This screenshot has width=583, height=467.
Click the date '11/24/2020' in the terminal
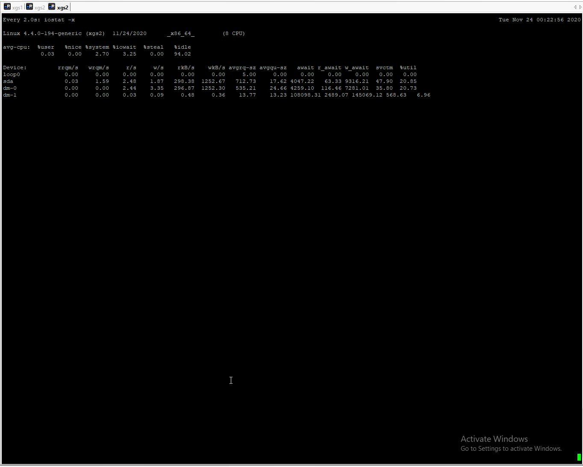[130, 33]
